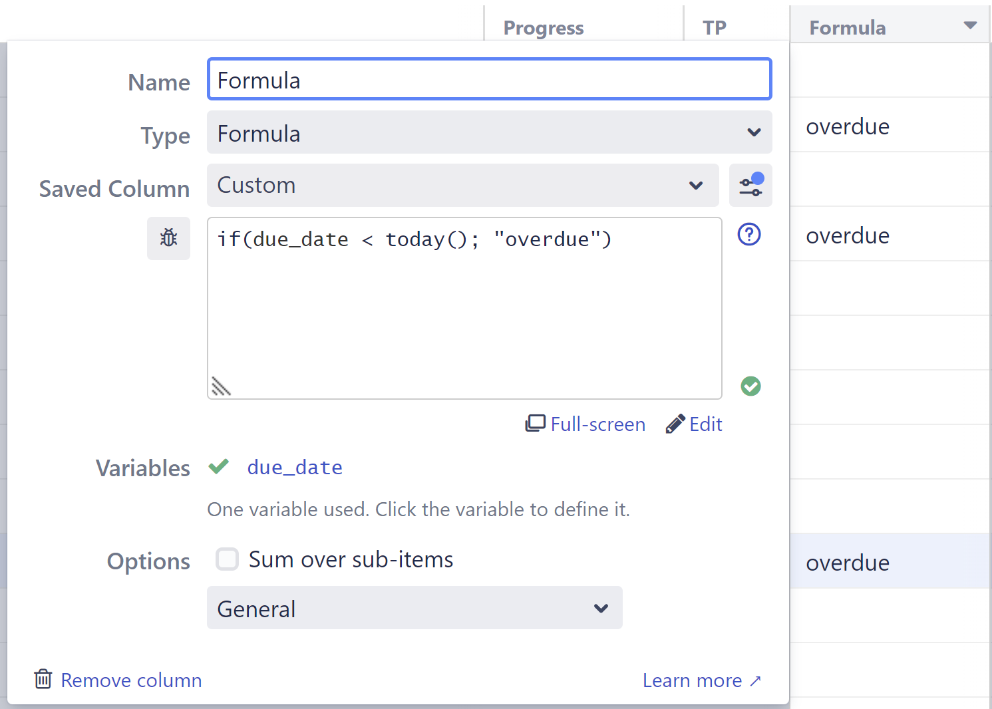The height and width of the screenshot is (709, 992).
Task: Open the Formula column header dropdown arrow
Action: [x=971, y=25]
